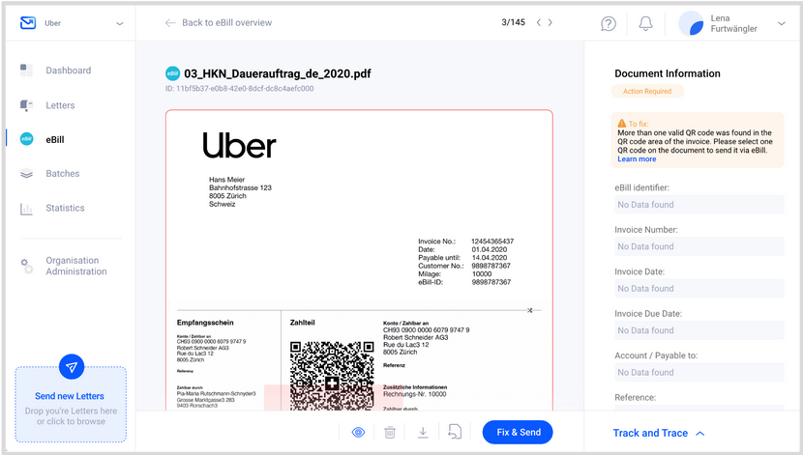Click the eBill badge next to file name
The image size is (803, 455).
(172, 73)
